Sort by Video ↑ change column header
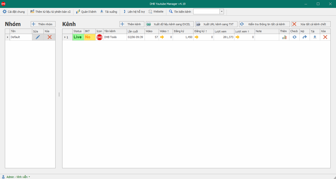 (166, 31)
